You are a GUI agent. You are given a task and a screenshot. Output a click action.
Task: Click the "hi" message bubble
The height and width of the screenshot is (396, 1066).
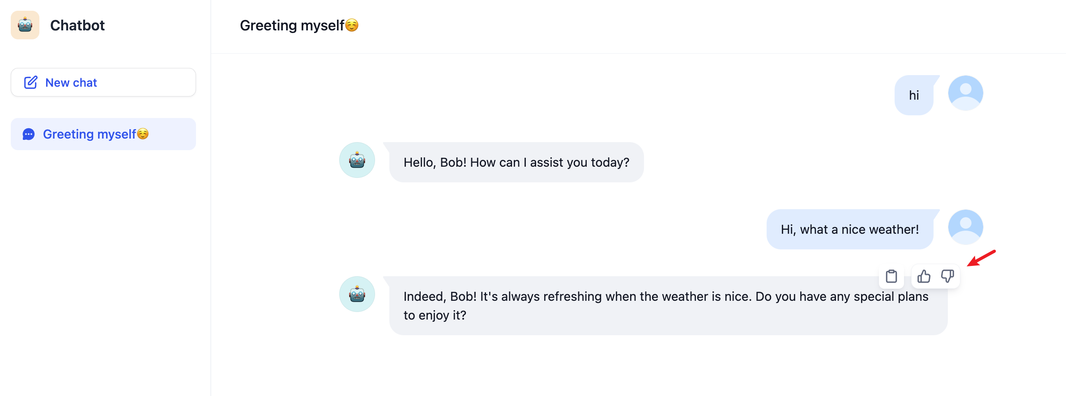click(914, 95)
